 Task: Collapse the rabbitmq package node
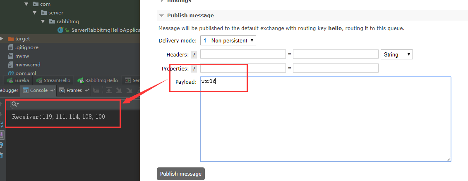43,21
